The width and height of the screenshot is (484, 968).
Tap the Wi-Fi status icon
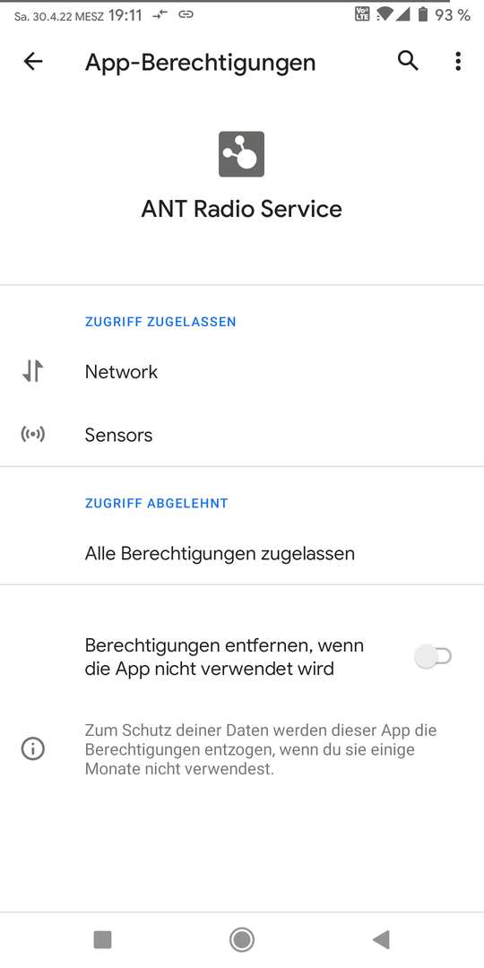pyautogui.click(x=385, y=15)
